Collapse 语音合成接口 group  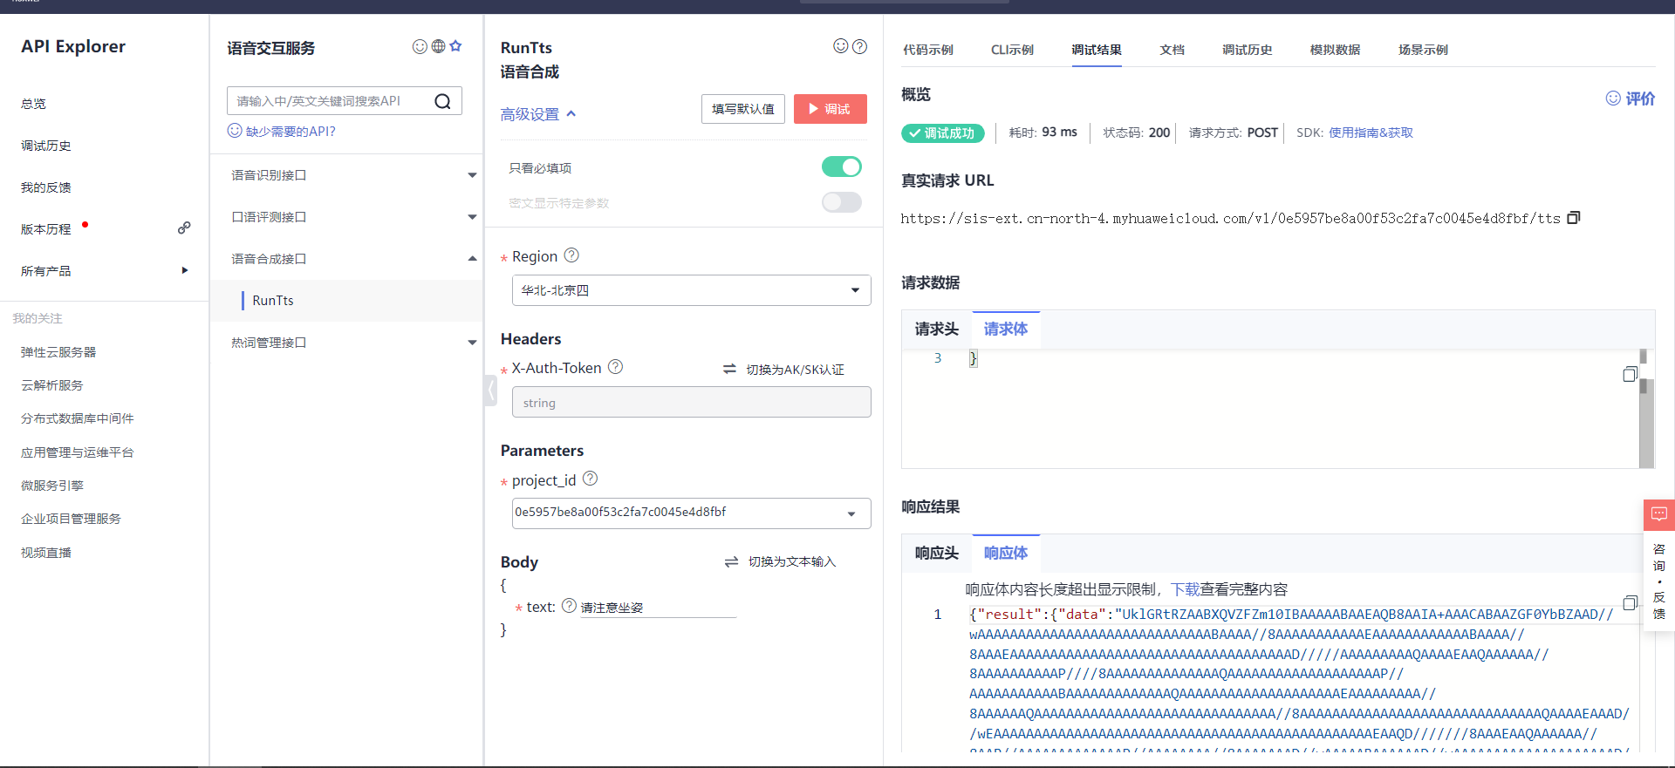(x=472, y=259)
